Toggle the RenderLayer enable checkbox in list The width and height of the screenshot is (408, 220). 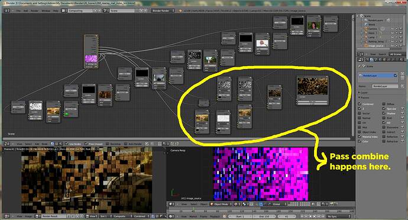(395, 75)
